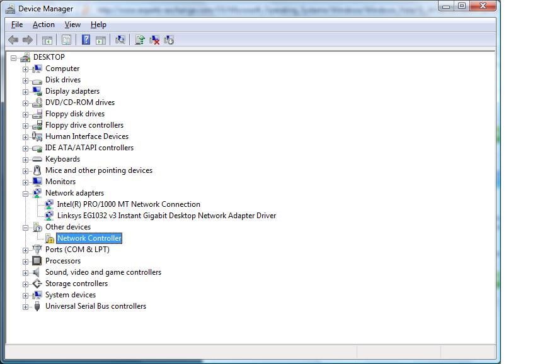Viewport: 557px width, 364px height.
Task: Click the Help toolbar icon
Action: point(86,40)
